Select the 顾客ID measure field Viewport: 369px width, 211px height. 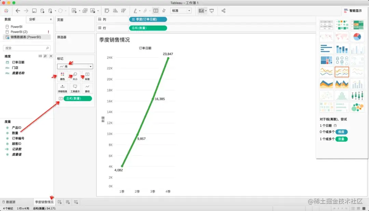[16, 144]
